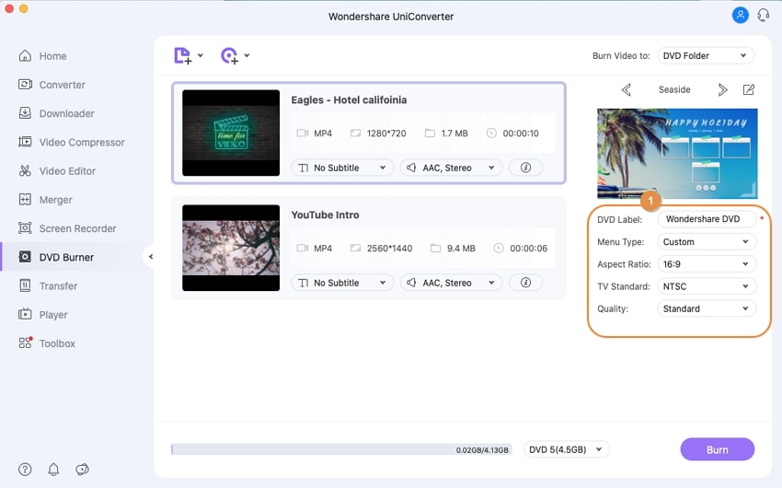Click the support headset icon
The image size is (782, 488).
pos(763,15)
